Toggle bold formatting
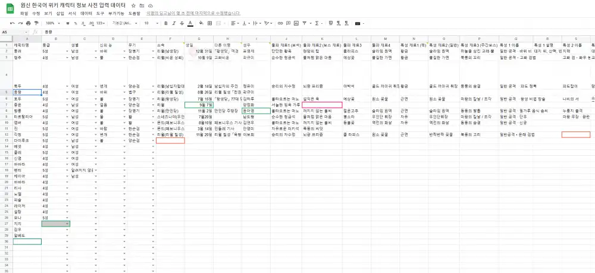Image resolution: width=595 pixels, height=273 pixels. [x=165, y=23]
